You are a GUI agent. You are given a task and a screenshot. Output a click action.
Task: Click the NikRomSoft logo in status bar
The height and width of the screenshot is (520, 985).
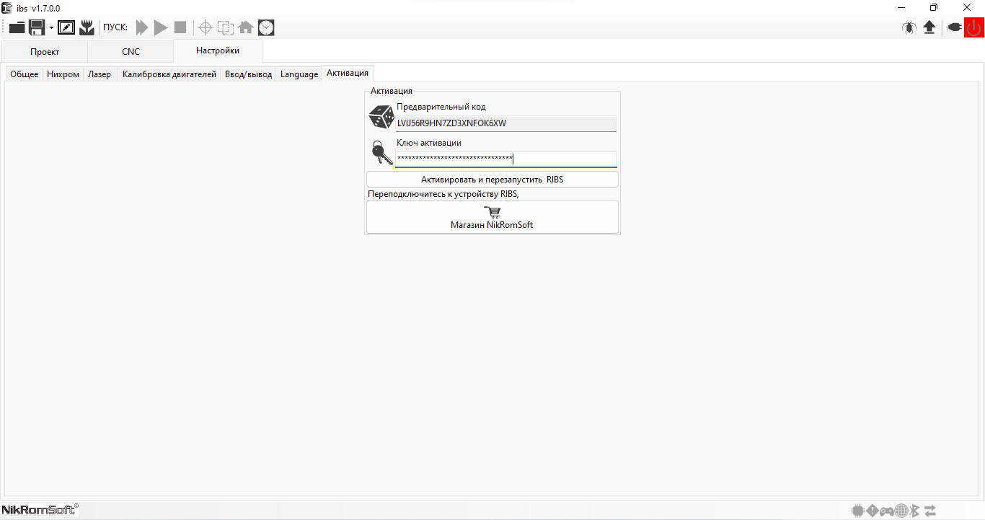coord(40,510)
